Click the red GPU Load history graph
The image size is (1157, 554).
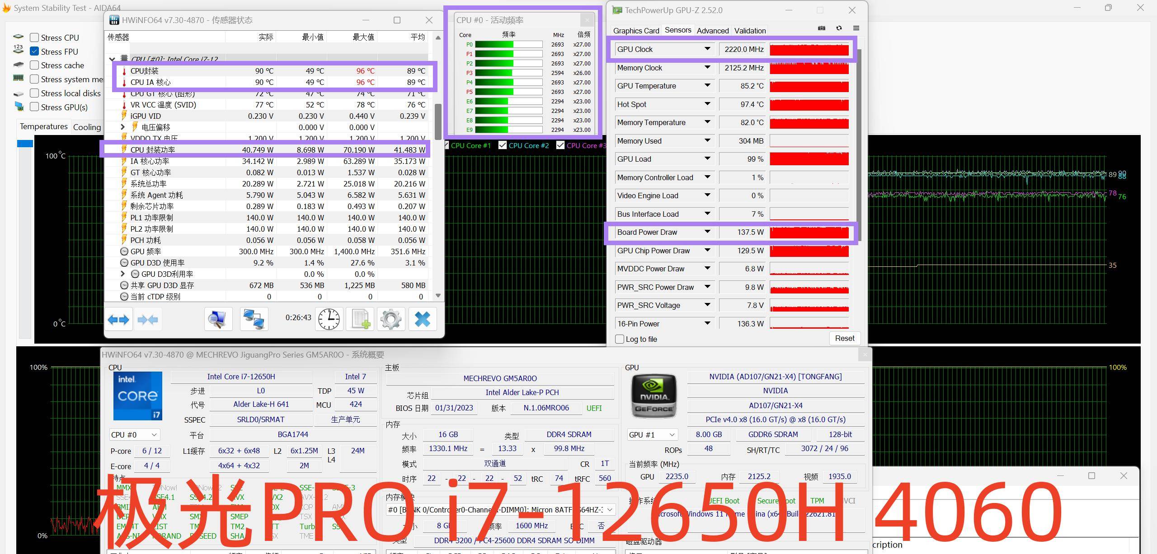[x=809, y=159]
